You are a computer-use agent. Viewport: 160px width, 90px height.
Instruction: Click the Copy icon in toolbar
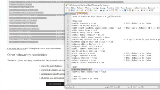[88, 10]
